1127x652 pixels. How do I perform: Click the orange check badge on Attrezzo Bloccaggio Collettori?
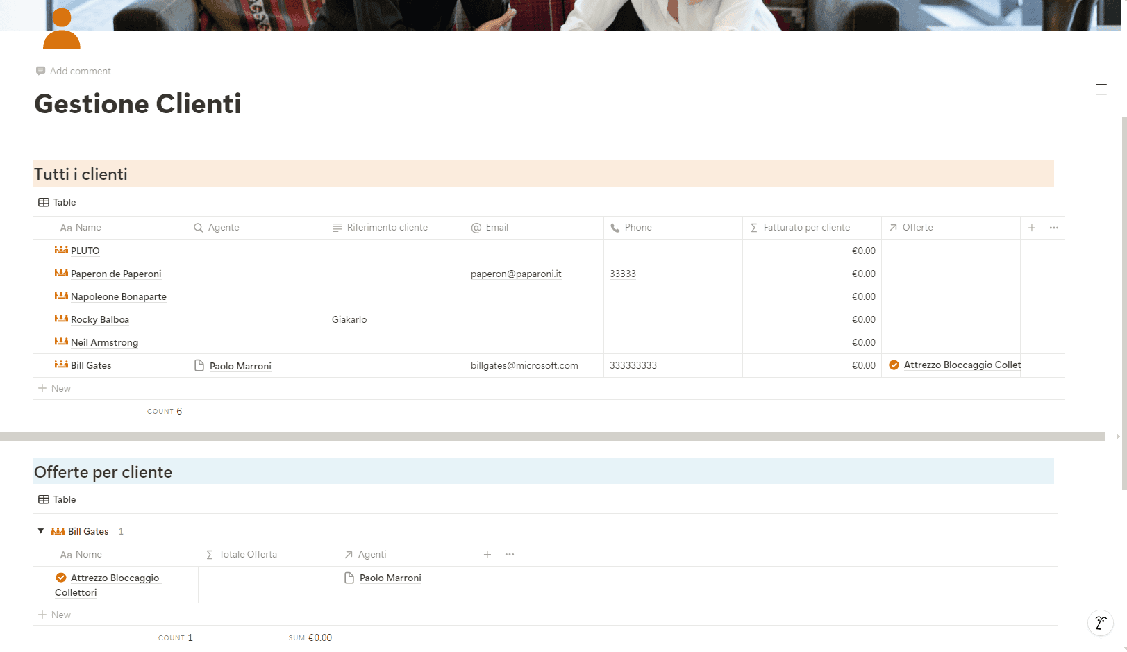click(61, 577)
